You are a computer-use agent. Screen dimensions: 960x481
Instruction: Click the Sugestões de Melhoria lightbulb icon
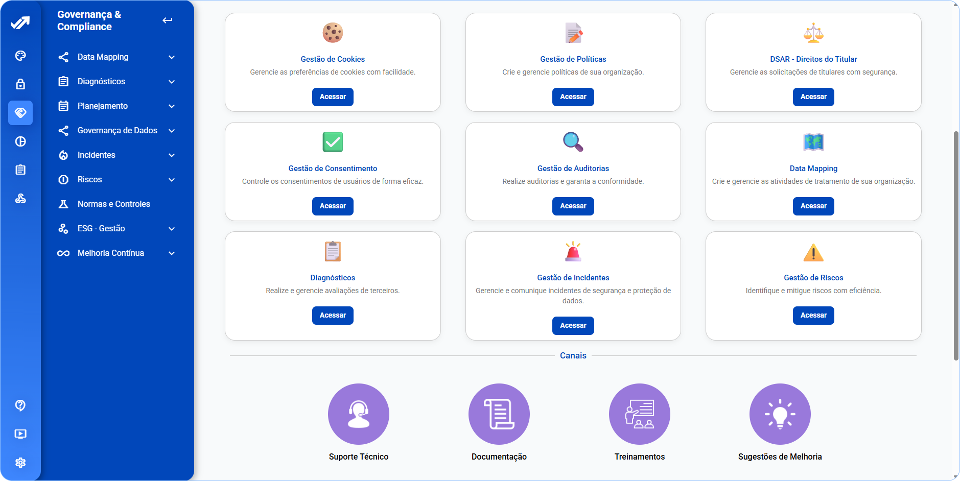tap(779, 414)
